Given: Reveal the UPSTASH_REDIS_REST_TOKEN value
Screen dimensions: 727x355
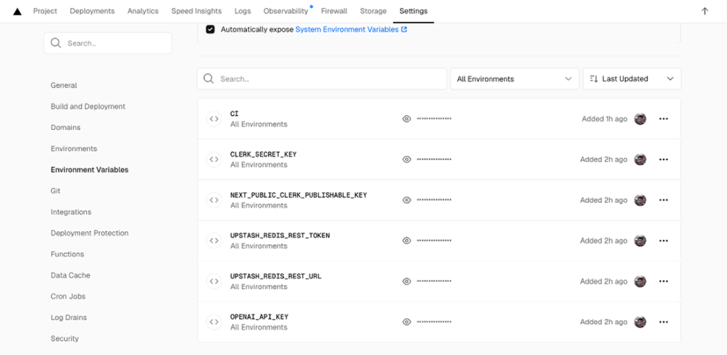Looking at the screenshot, I should pos(406,241).
